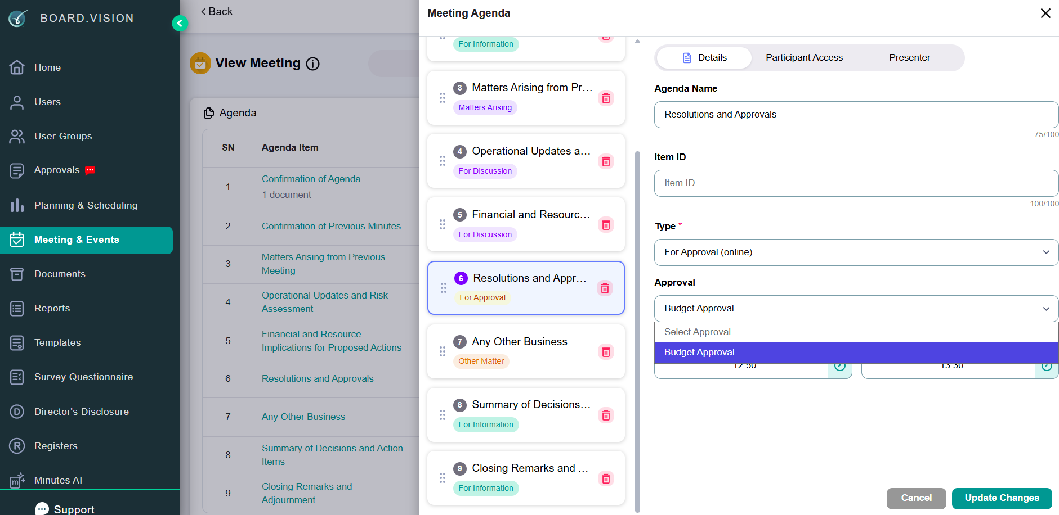Open Any Other Business link in table
The height and width of the screenshot is (515, 1059).
pyautogui.click(x=303, y=417)
